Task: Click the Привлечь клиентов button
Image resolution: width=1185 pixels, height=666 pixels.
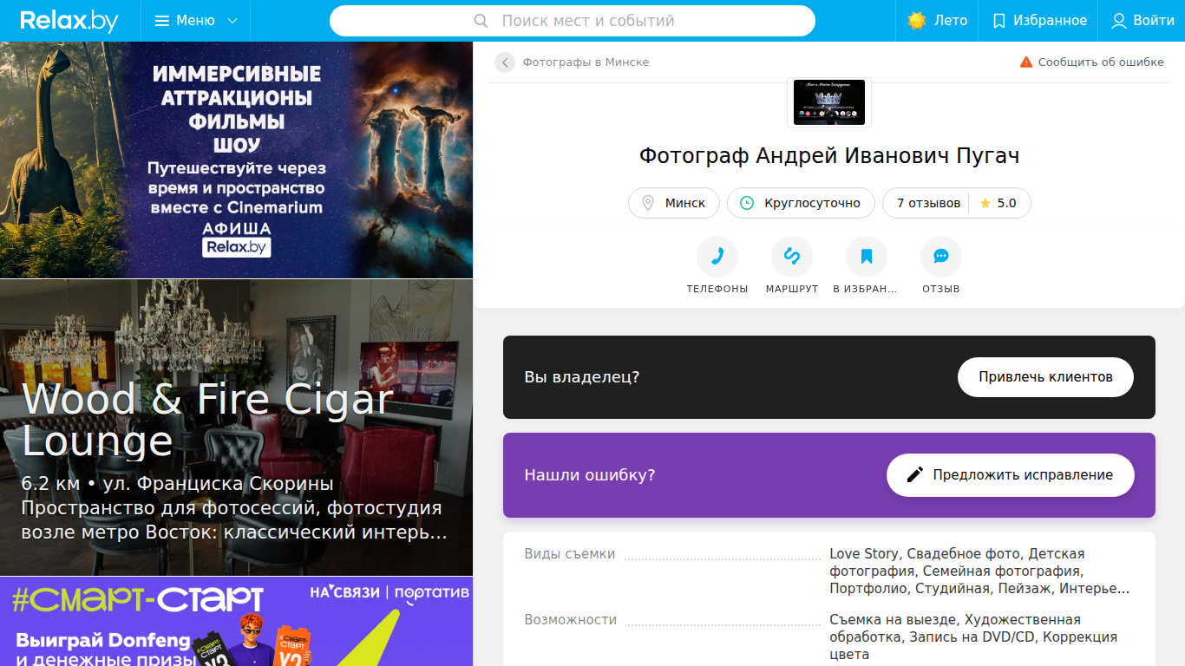Action: tap(1045, 377)
